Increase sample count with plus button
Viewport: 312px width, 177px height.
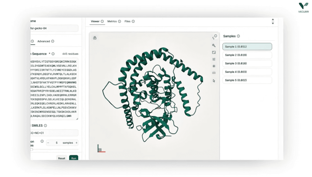tap(76, 143)
